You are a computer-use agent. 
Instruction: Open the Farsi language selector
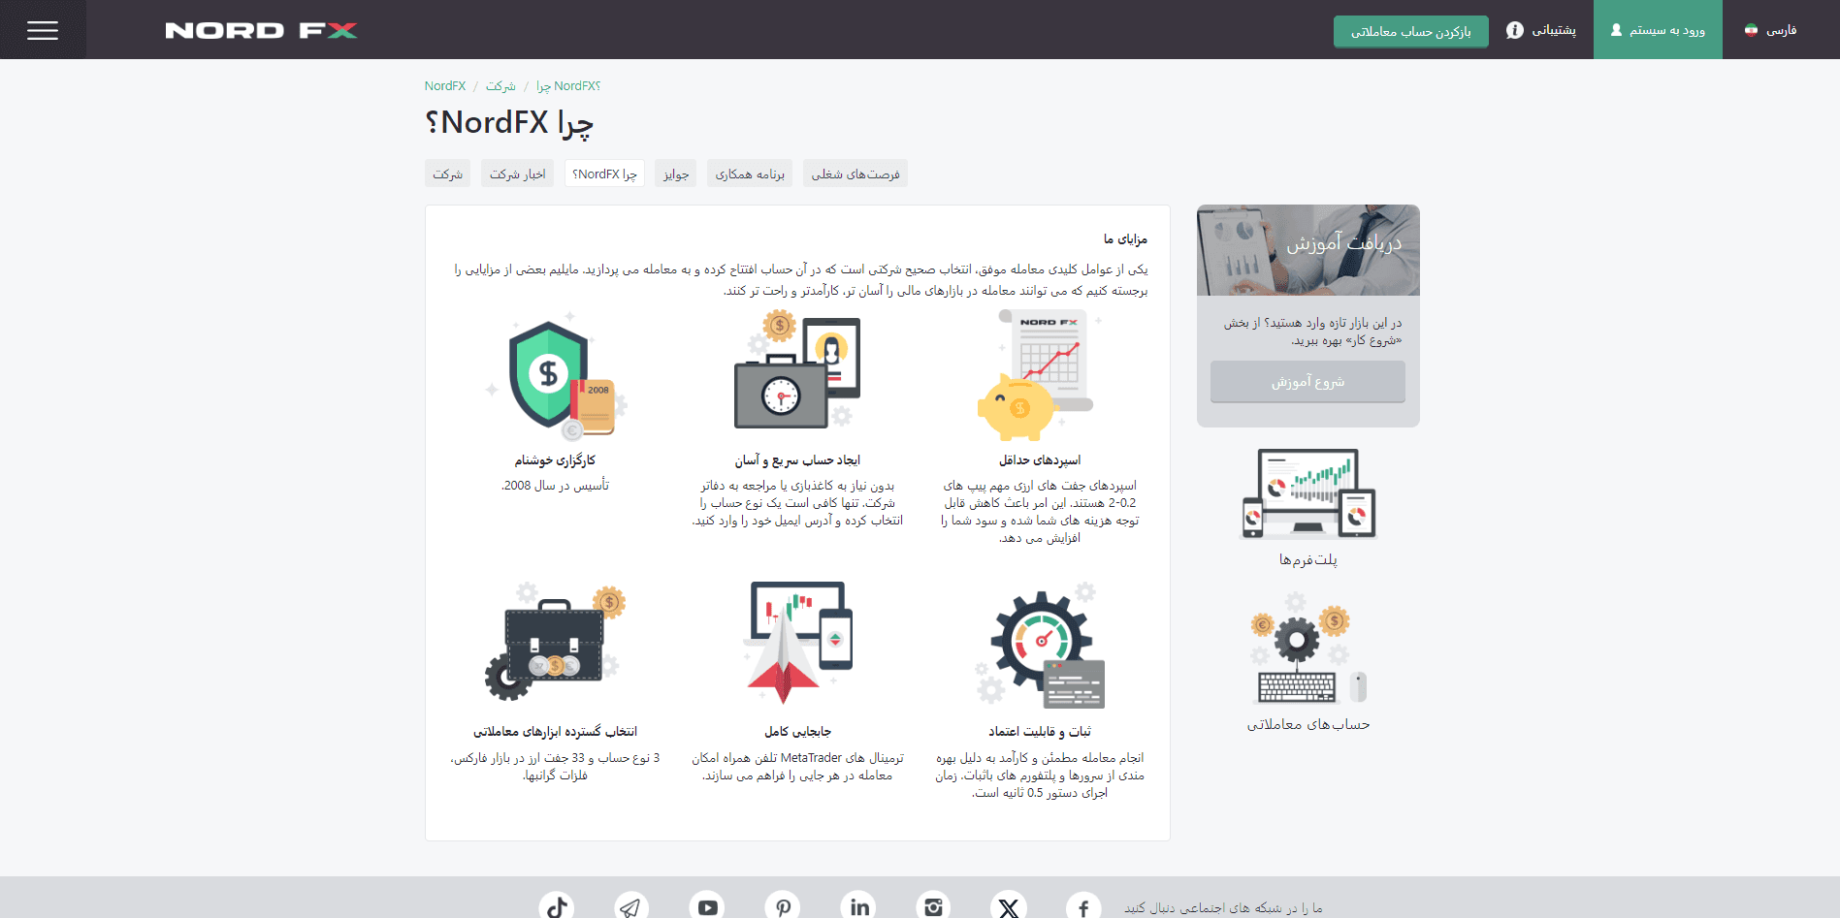click(x=1770, y=30)
